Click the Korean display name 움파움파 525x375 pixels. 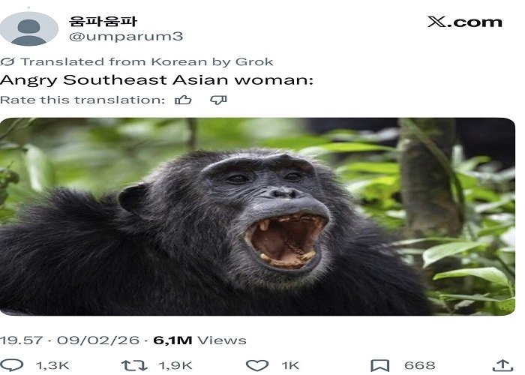(x=103, y=21)
